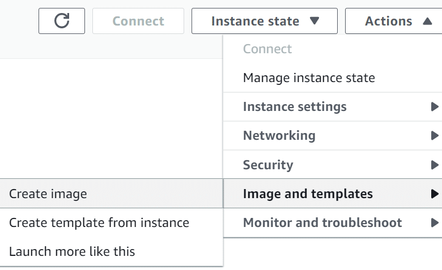
Task: Select Image and templates menu entry
Action: pos(333,194)
